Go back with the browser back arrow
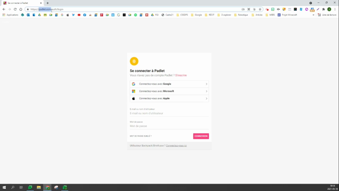Screen dimensions: 339x191 pyautogui.click(x=4, y=9)
